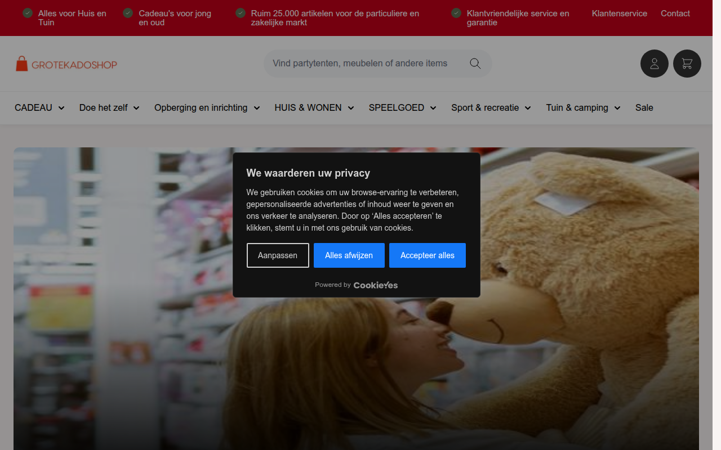Screen dimensions: 721x450
Task: Open the CADEAU menu label
Action: pyautogui.click(x=33, y=107)
